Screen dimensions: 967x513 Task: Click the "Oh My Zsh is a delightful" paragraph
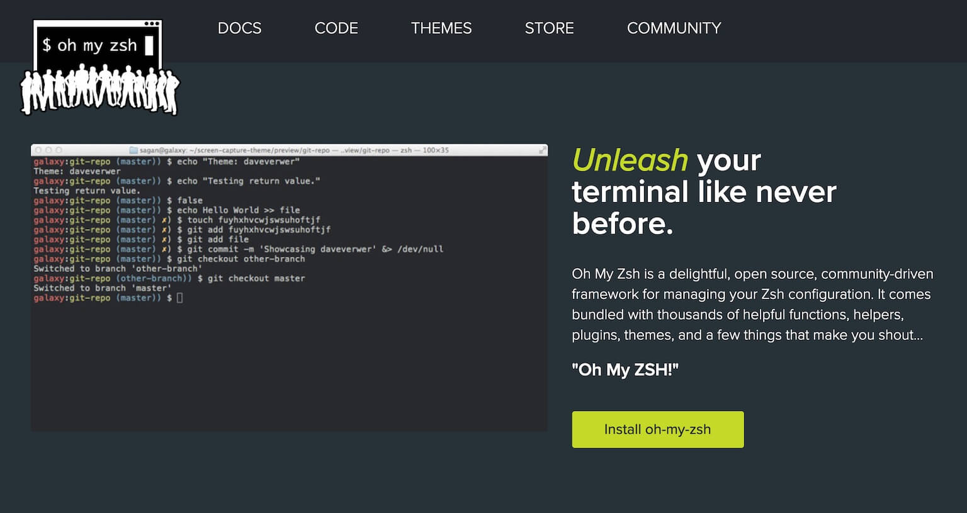coord(752,305)
